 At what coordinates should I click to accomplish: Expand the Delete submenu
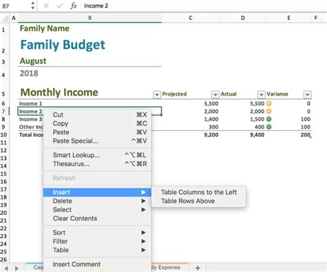pyautogui.click(x=97, y=201)
